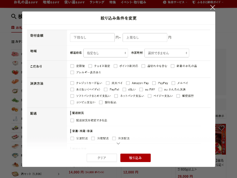The height and width of the screenshot is (178, 237).
Task: Check the 定期便 option
Action: tap(72, 66)
